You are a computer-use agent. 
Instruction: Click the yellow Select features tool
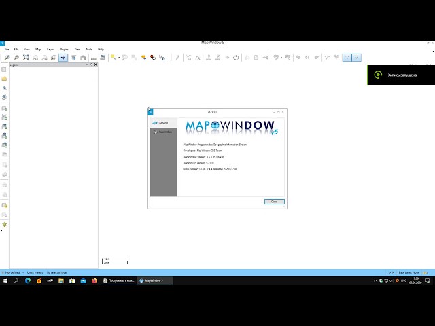(114, 57)
